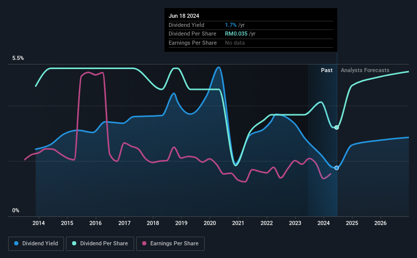This screenshot has width=417, height=258.
Task: Click the 'Earnings Per Share' row label in tooltip
Action: 193,43
